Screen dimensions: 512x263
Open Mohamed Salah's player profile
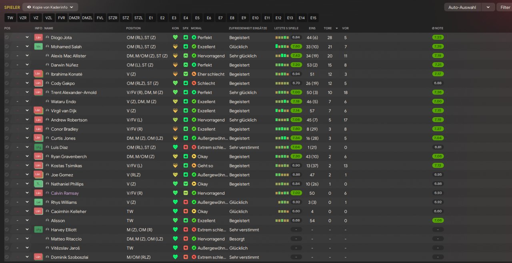[x=66, y=46]
